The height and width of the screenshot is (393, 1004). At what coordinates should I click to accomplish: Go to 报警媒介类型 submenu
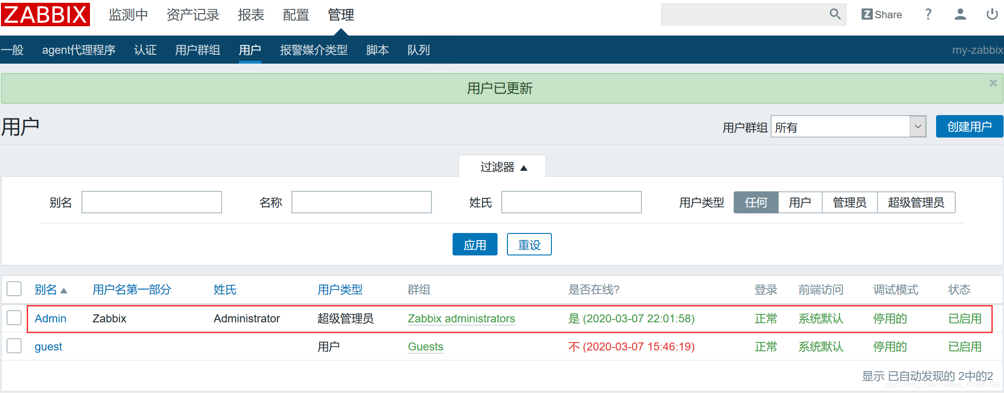[x=314, y=50]
